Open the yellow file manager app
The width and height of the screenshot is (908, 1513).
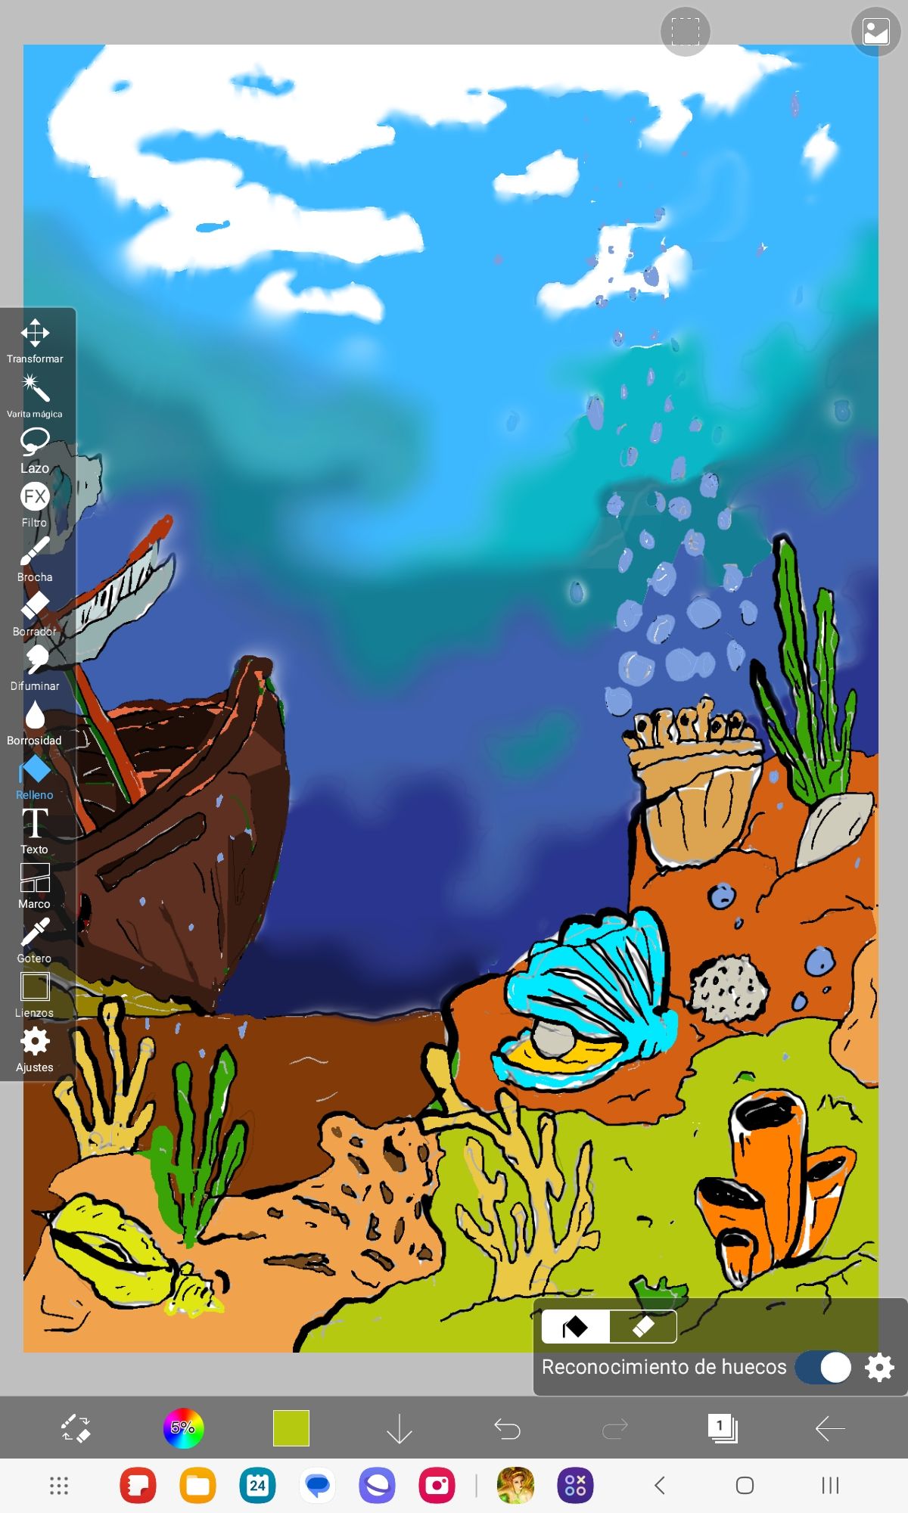[x=197, y=1485]
